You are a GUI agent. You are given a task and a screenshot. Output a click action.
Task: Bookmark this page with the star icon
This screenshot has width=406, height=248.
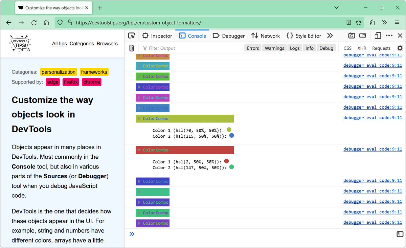pos(359,23)
